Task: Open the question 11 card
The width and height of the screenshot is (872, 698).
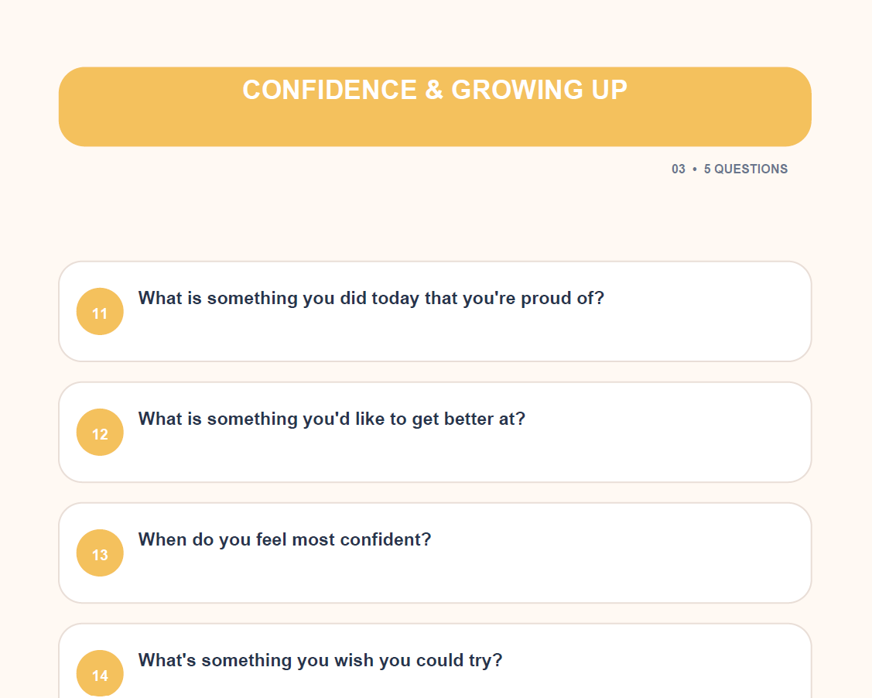Action: tap(435, 311)
